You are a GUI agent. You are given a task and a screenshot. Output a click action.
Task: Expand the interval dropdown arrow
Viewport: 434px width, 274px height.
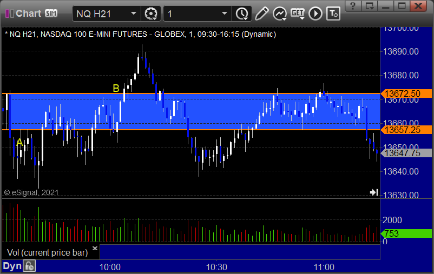[x=225, y=14]
